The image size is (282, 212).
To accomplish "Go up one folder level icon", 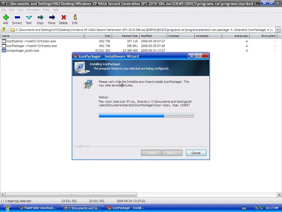I will (x=4, y=30).
